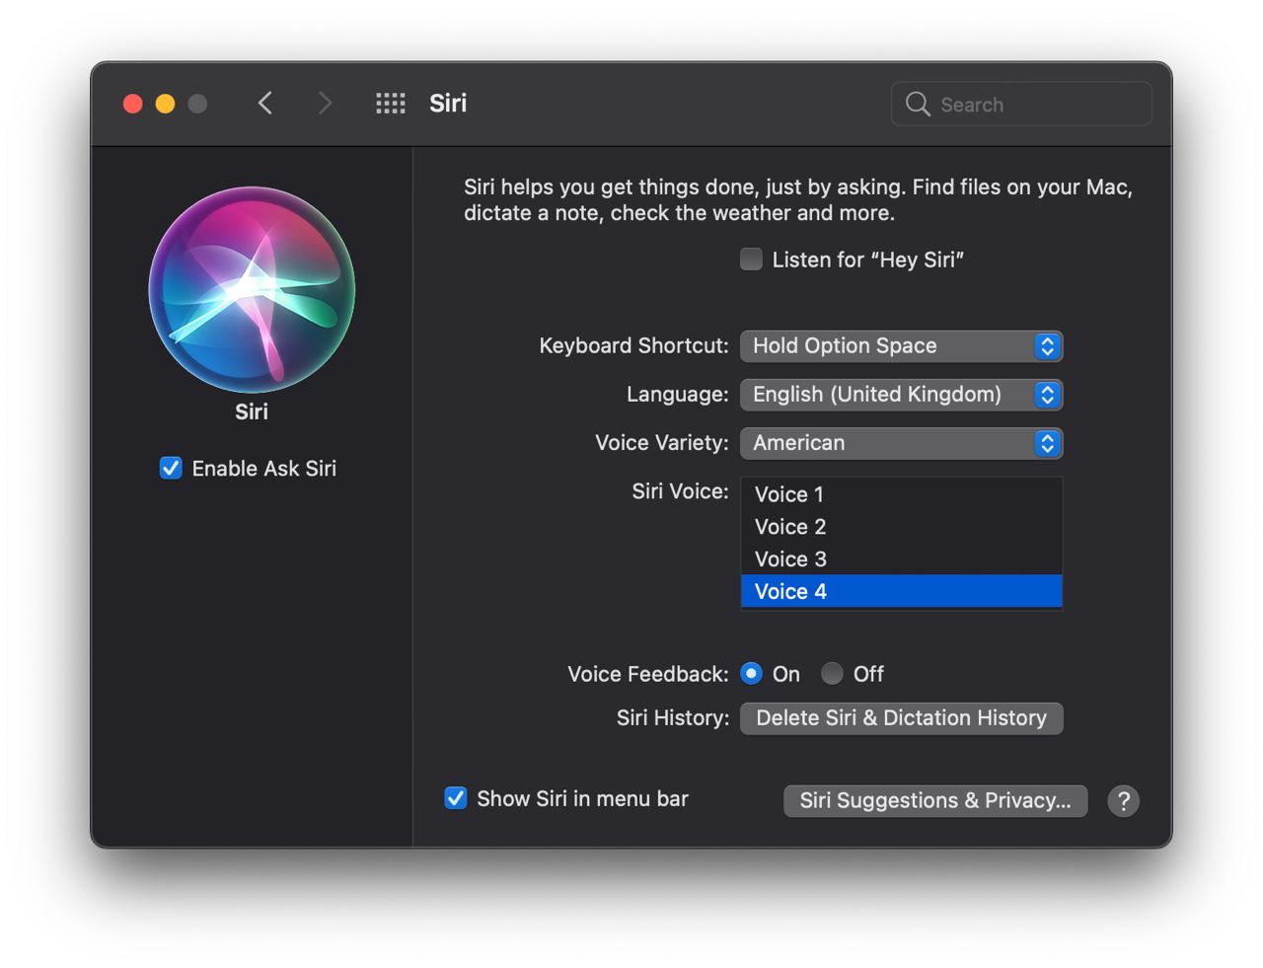1263x968 pixels.
Task: Show all preferences grid icon
Action: pyautogui.click(x=391, y=104)
